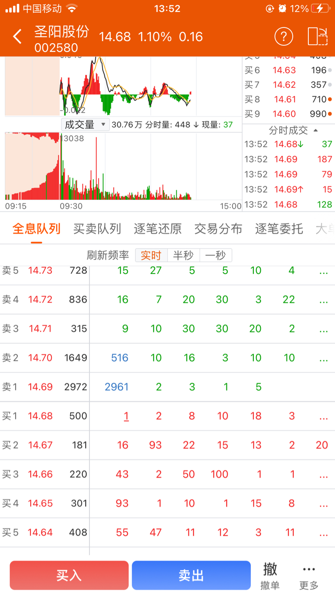
Task: Tap 买8 price 14.61 in order book
Action: [x=284, y=99]
